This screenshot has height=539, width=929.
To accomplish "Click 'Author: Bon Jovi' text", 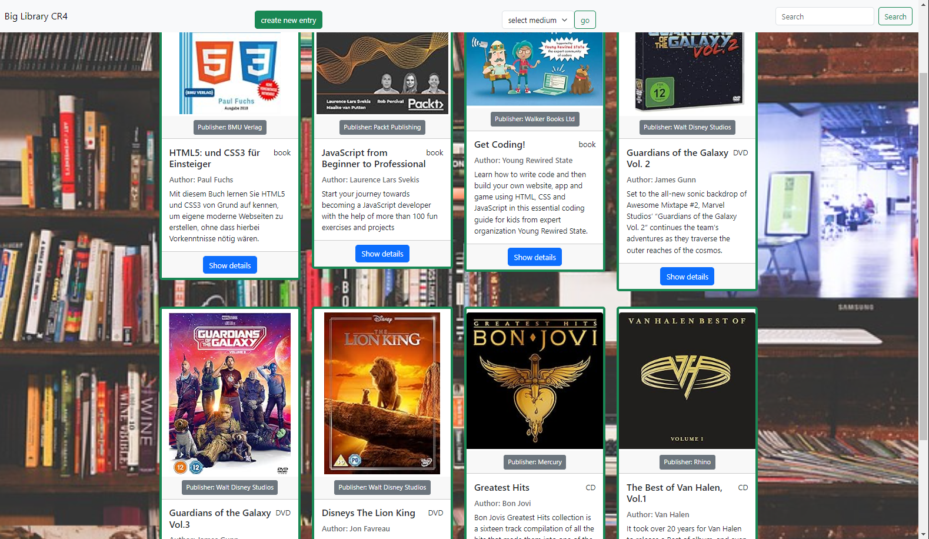I will (x=502, y=503).
